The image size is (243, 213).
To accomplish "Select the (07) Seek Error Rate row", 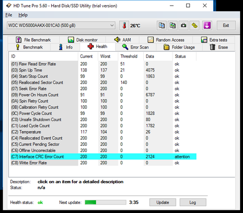I will 103,89.
